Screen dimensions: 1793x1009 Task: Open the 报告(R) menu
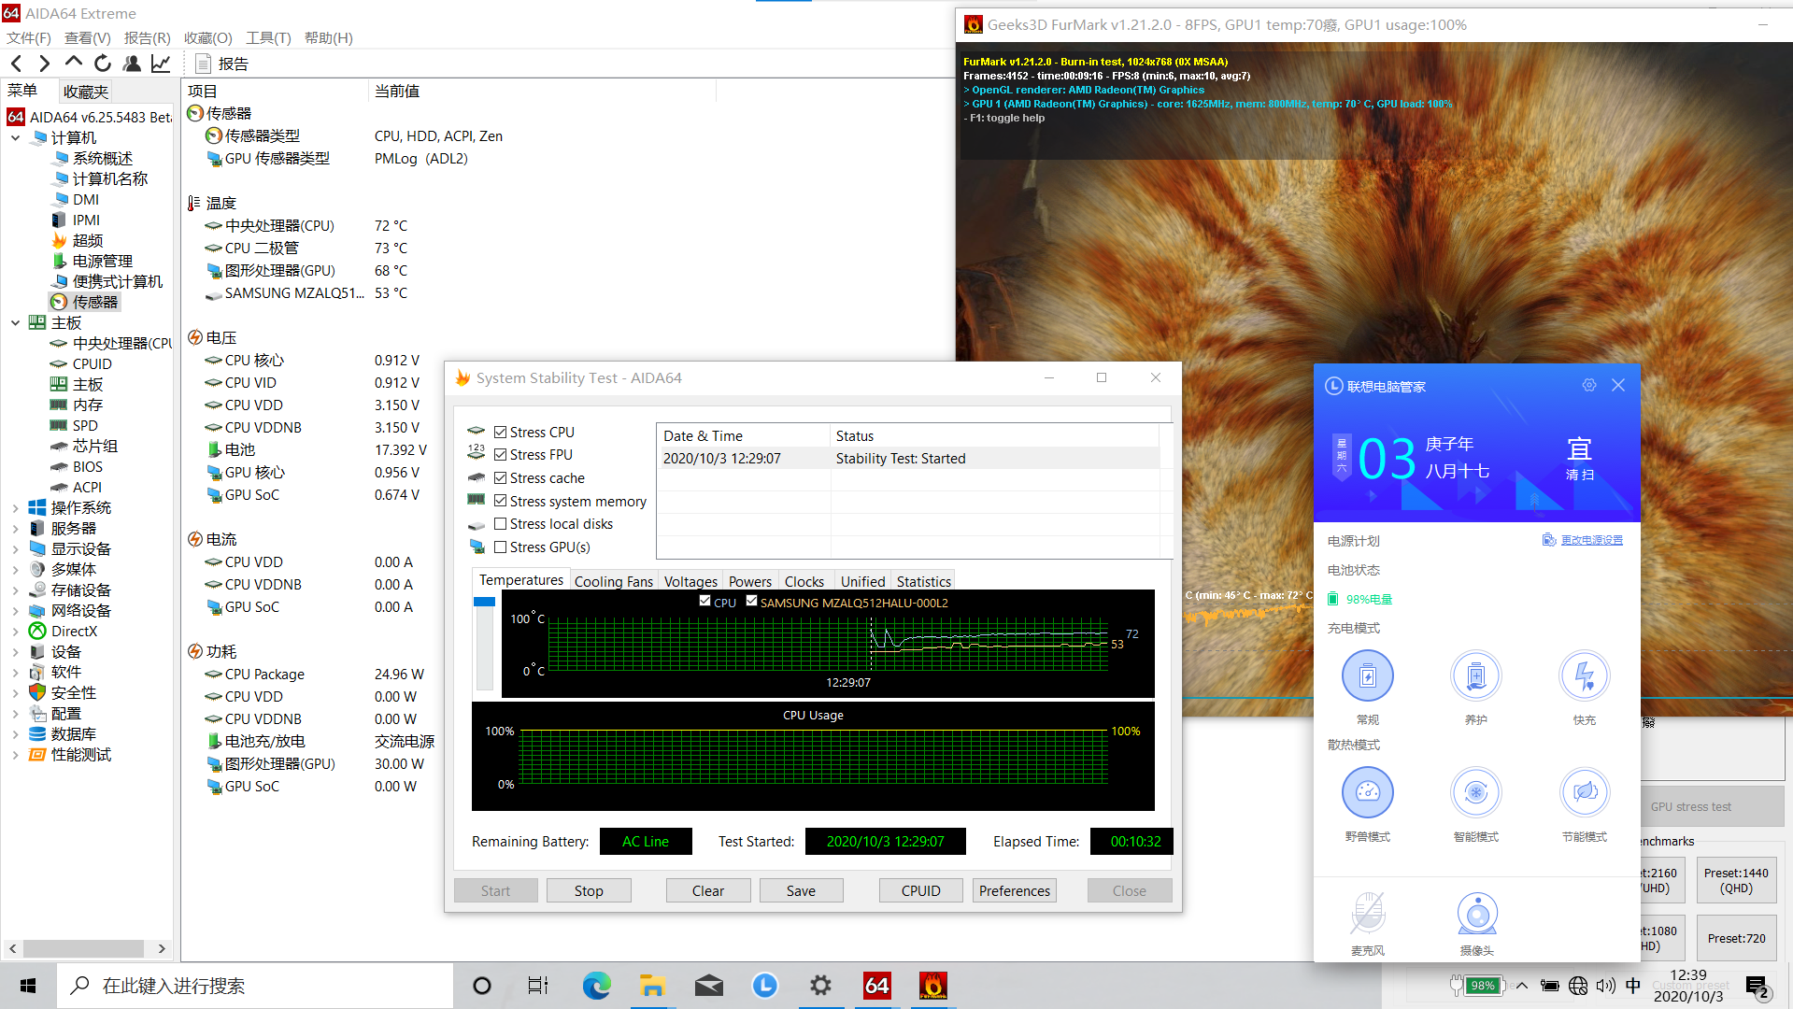[147, 38]
